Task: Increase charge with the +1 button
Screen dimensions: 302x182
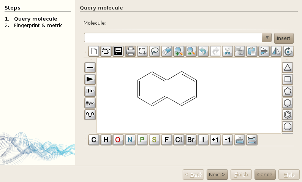Action: [x=215, y=140]
